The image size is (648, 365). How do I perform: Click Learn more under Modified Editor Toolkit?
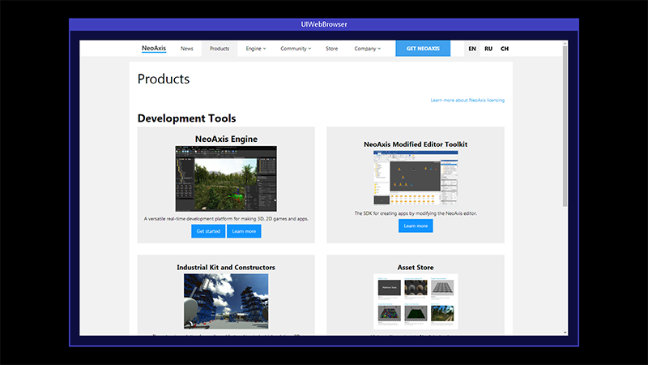click(x=416, y=225)
